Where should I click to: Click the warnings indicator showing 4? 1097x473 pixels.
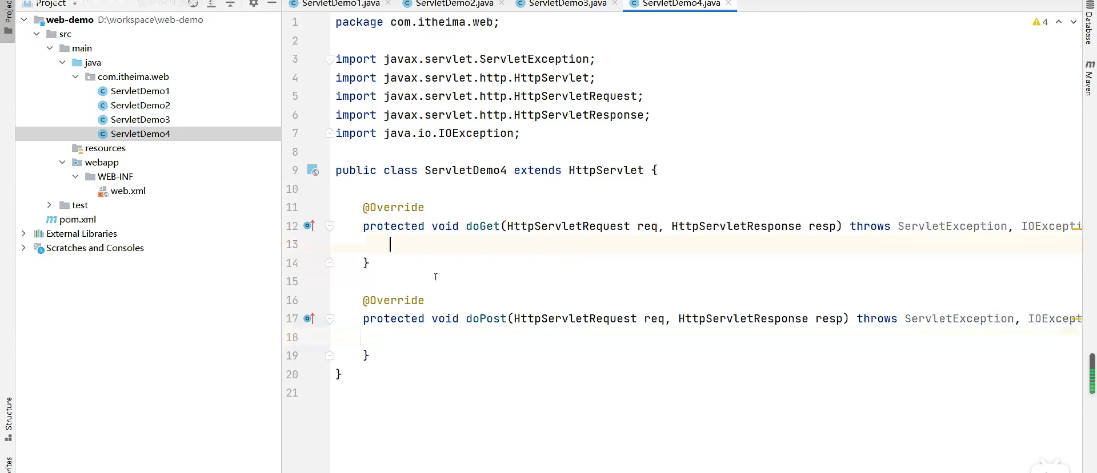coord(1040,22)
